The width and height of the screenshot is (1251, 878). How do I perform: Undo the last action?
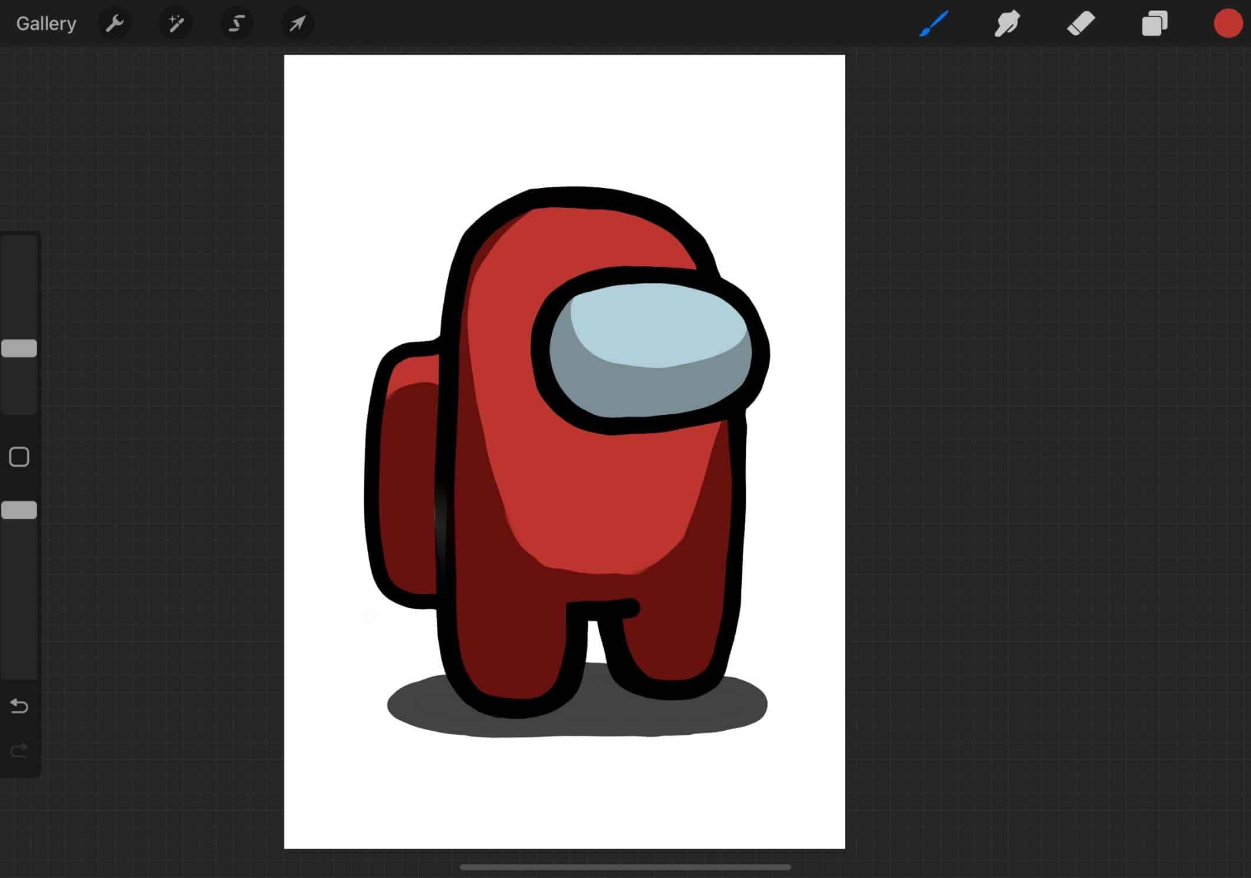(x=19, y=705)
